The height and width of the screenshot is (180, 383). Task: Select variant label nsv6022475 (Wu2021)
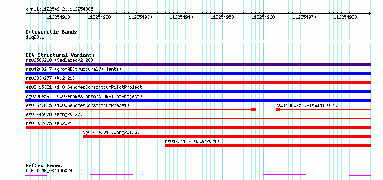click(50, 123)
